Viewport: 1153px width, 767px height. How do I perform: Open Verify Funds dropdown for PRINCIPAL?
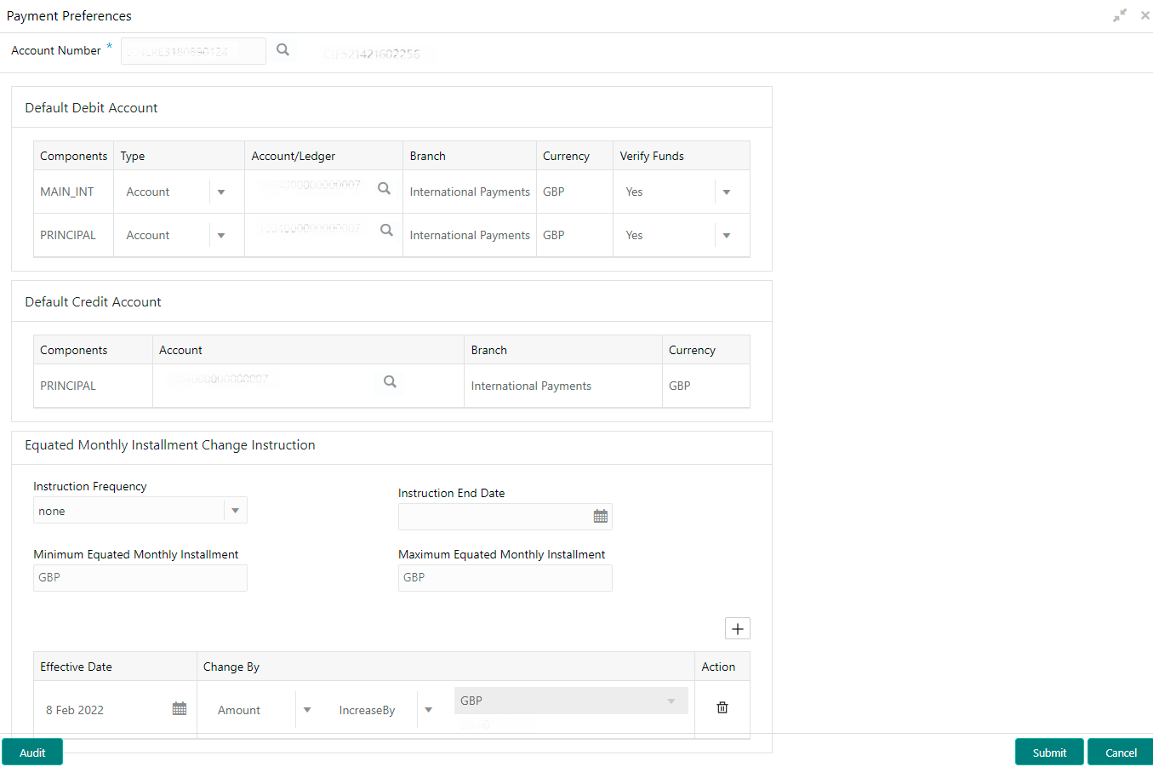[x=726, y=236]
